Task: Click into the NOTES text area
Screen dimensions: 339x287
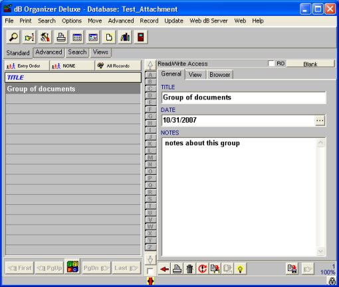Action: 239,197
